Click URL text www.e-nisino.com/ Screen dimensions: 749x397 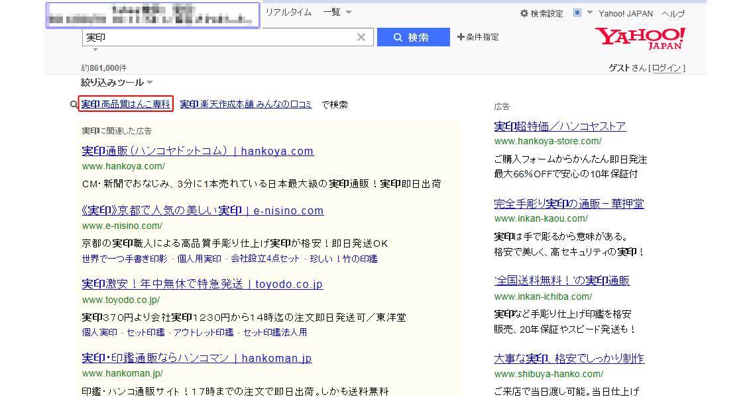click(x=122, y=226)
